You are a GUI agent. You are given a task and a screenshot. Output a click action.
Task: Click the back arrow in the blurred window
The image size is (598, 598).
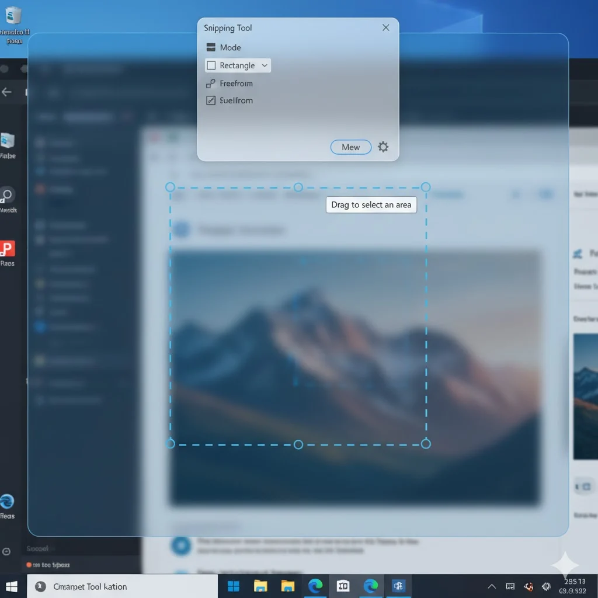(x=7, y=92)
